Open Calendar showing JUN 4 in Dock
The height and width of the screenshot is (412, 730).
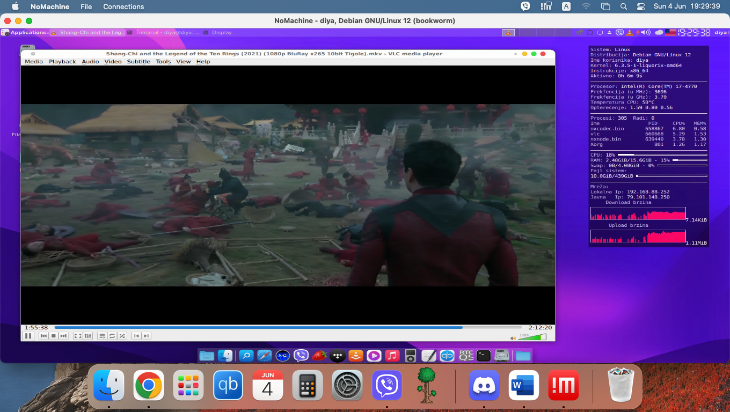[x=268, y=385]
